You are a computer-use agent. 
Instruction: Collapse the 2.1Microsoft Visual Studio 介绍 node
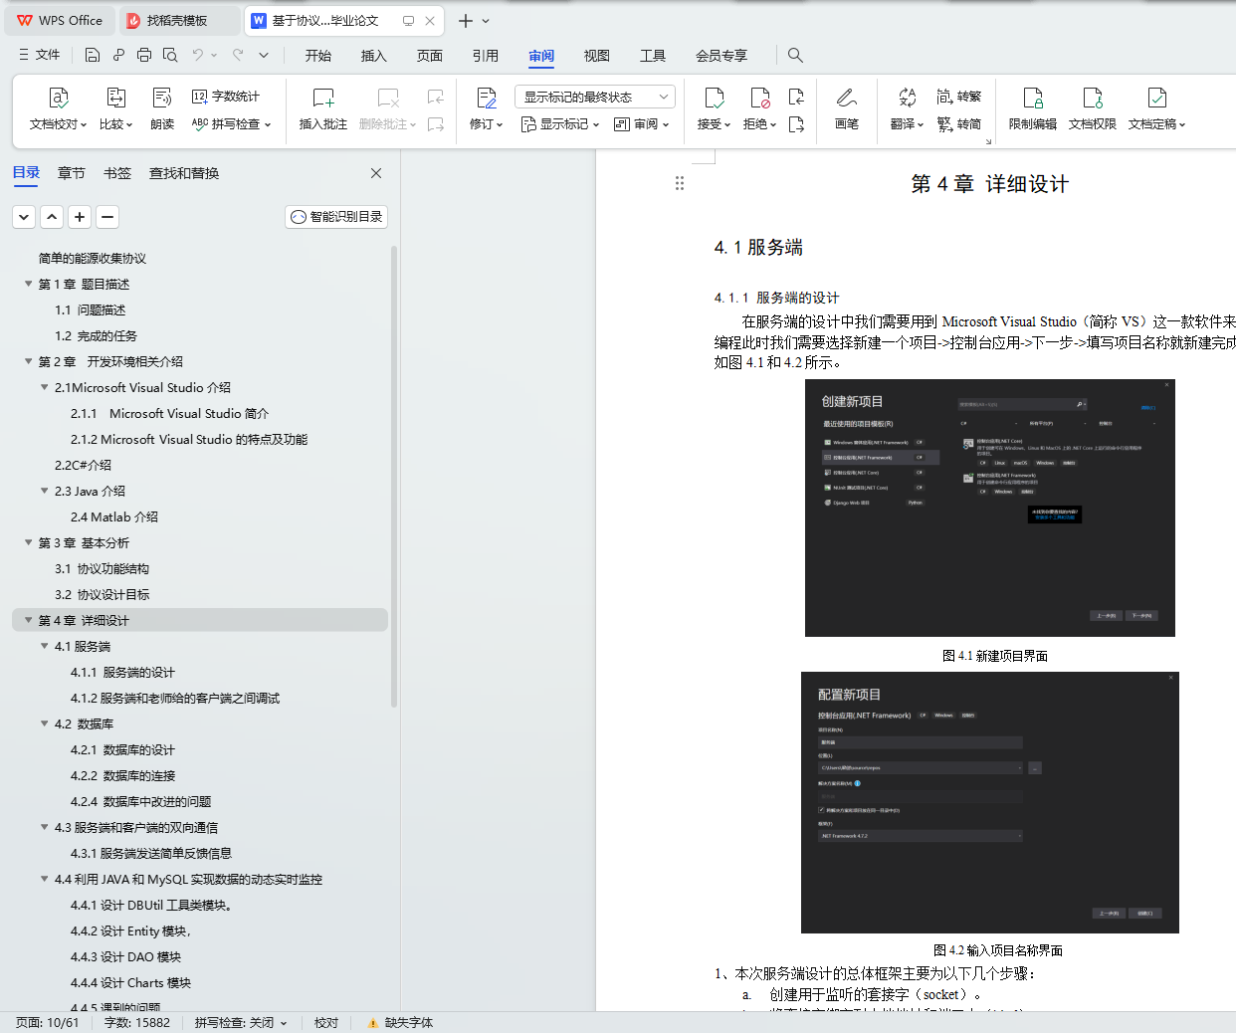point(44,387)
